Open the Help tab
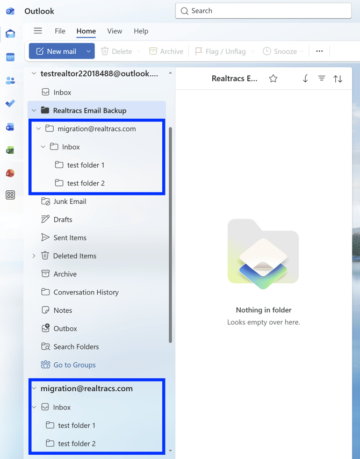 pos(141,31)
